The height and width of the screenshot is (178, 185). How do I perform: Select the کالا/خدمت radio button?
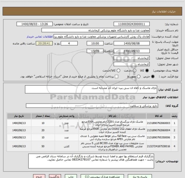click(x=118, y=71)
